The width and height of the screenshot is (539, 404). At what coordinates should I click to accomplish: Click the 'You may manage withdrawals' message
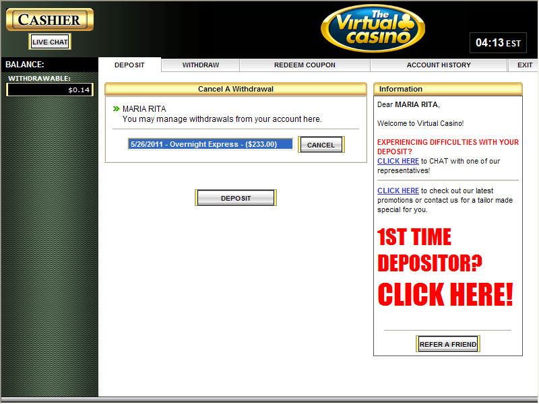222,119
